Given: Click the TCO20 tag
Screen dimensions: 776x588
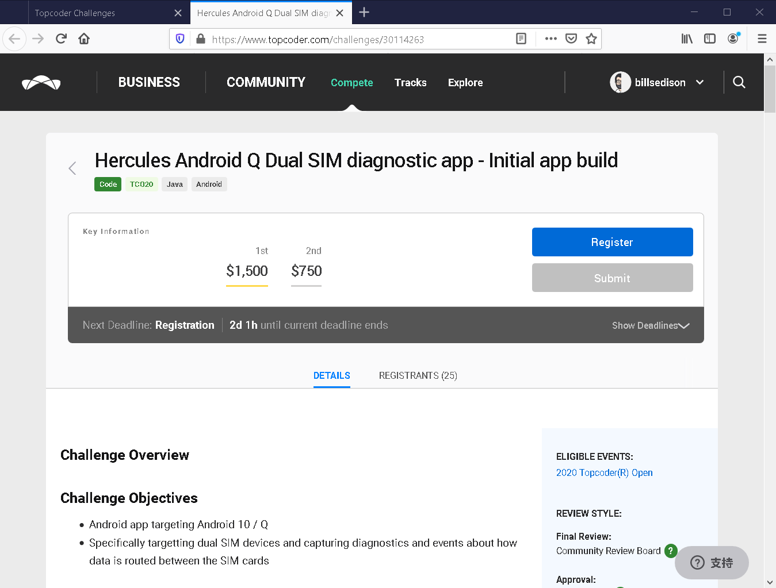Looking at the screenshot, I should (142, 184).
